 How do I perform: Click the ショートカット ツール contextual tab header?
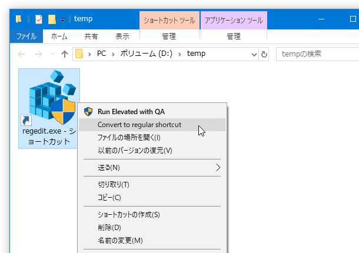[x=169, y=21]
